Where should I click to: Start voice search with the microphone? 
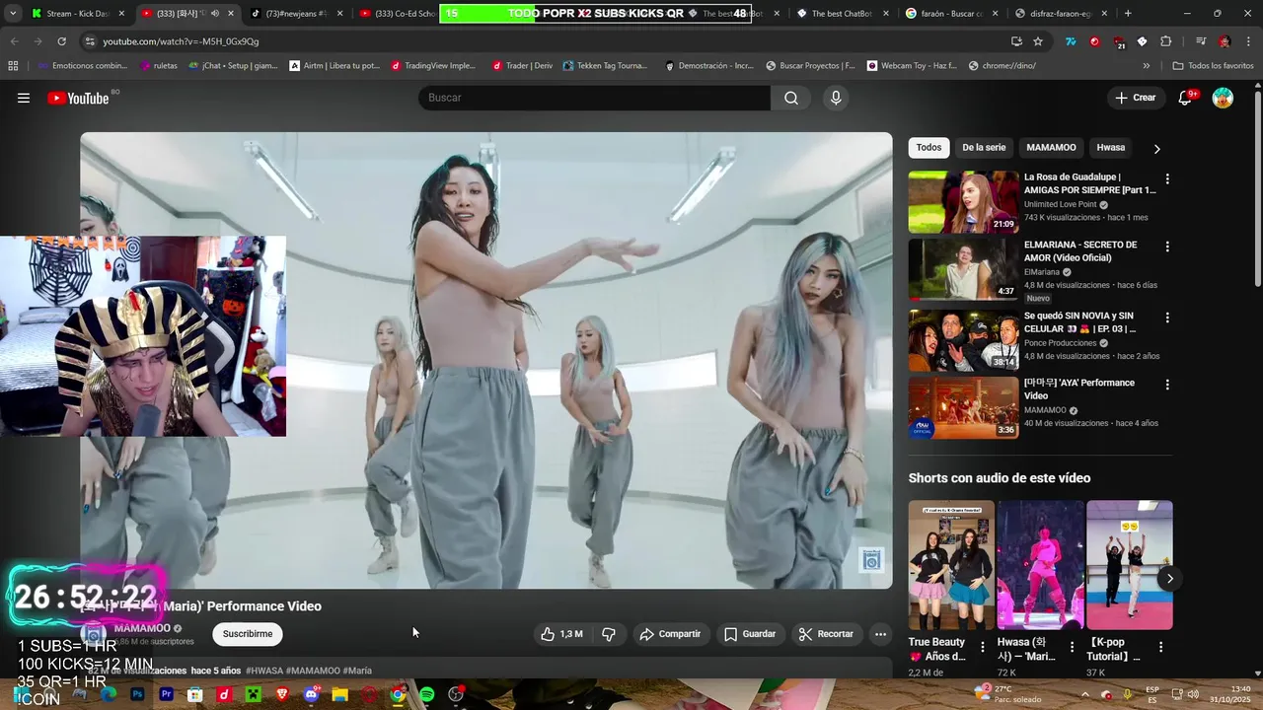click(x=836, y=98)
